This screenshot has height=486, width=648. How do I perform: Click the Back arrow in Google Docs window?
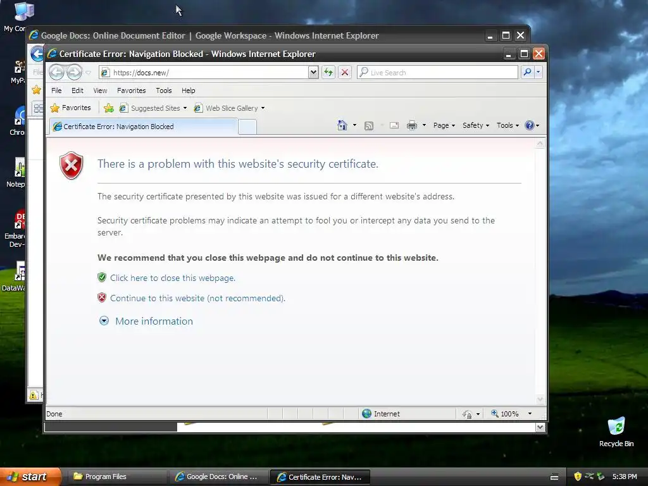point(37,54)
